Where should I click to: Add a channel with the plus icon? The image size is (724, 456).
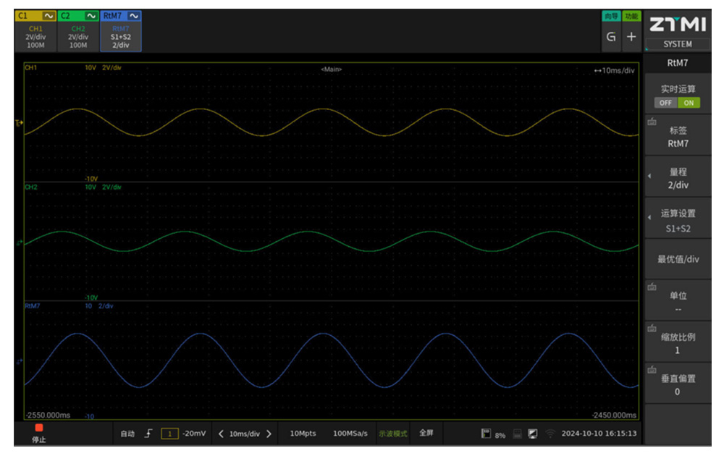[631, 36]
